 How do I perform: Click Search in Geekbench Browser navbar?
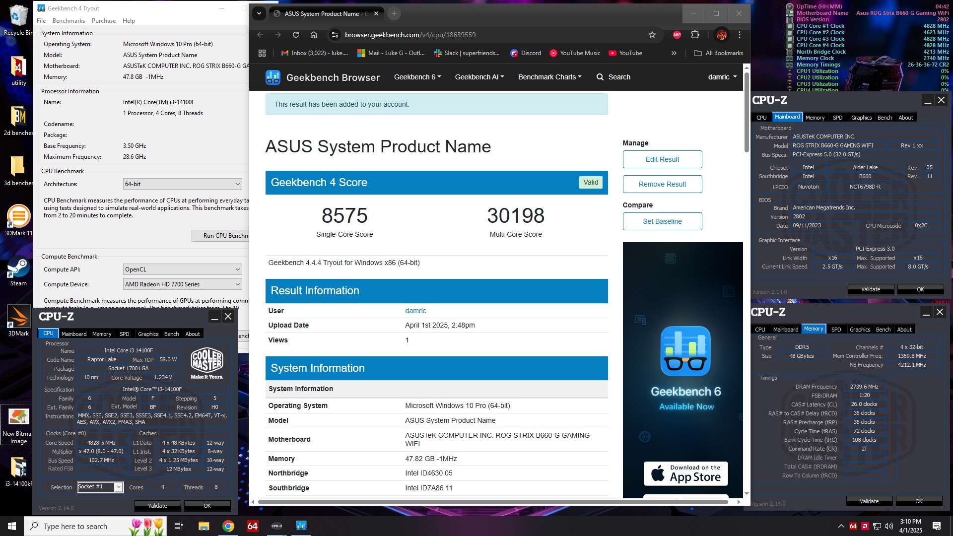pos(613,77)
